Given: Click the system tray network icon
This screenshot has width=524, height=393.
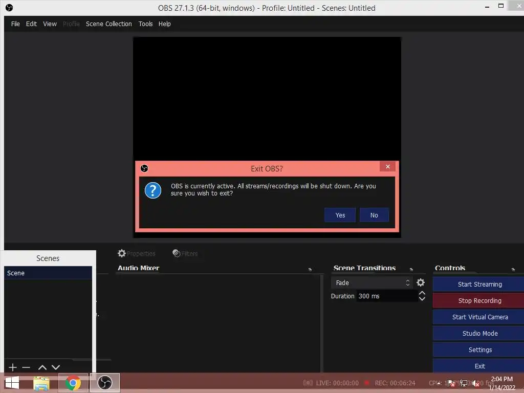Looking at the screenshot, I should [464, 383].
